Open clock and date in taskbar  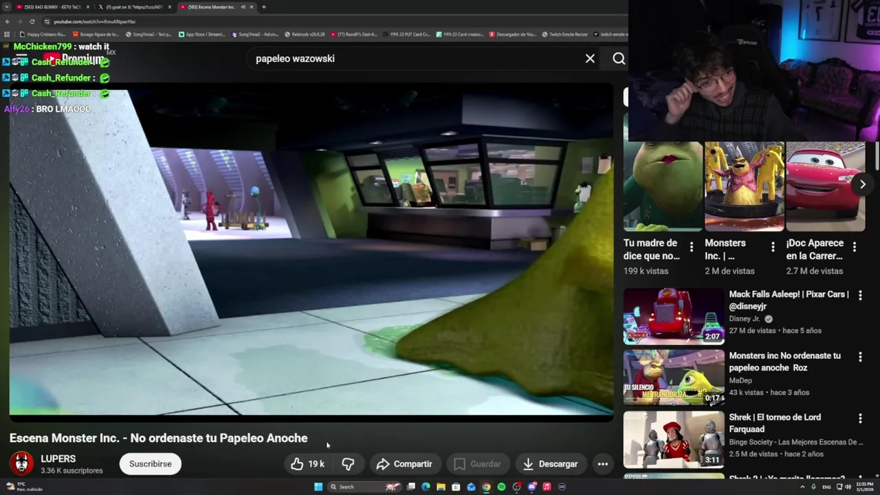point(865,487)
